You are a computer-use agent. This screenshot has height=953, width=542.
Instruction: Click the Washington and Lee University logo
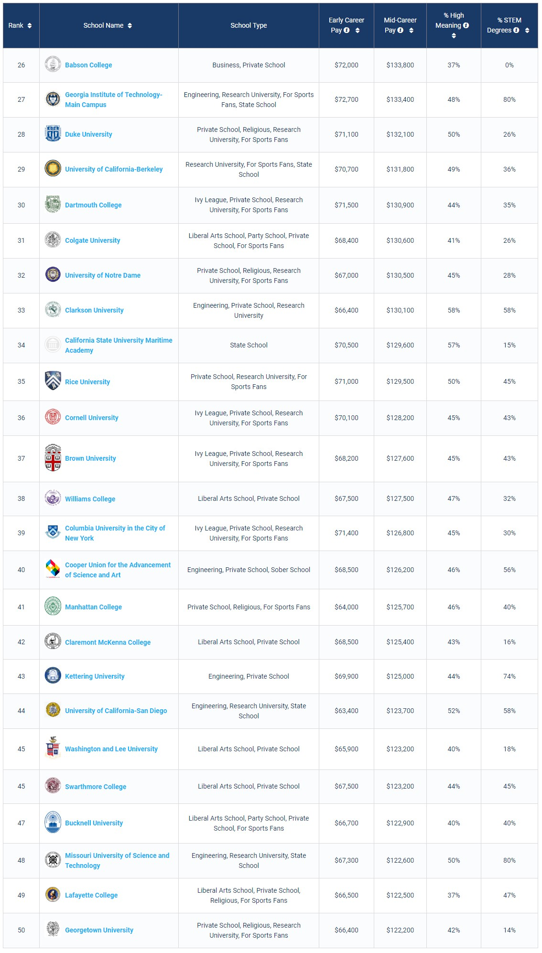53,748
